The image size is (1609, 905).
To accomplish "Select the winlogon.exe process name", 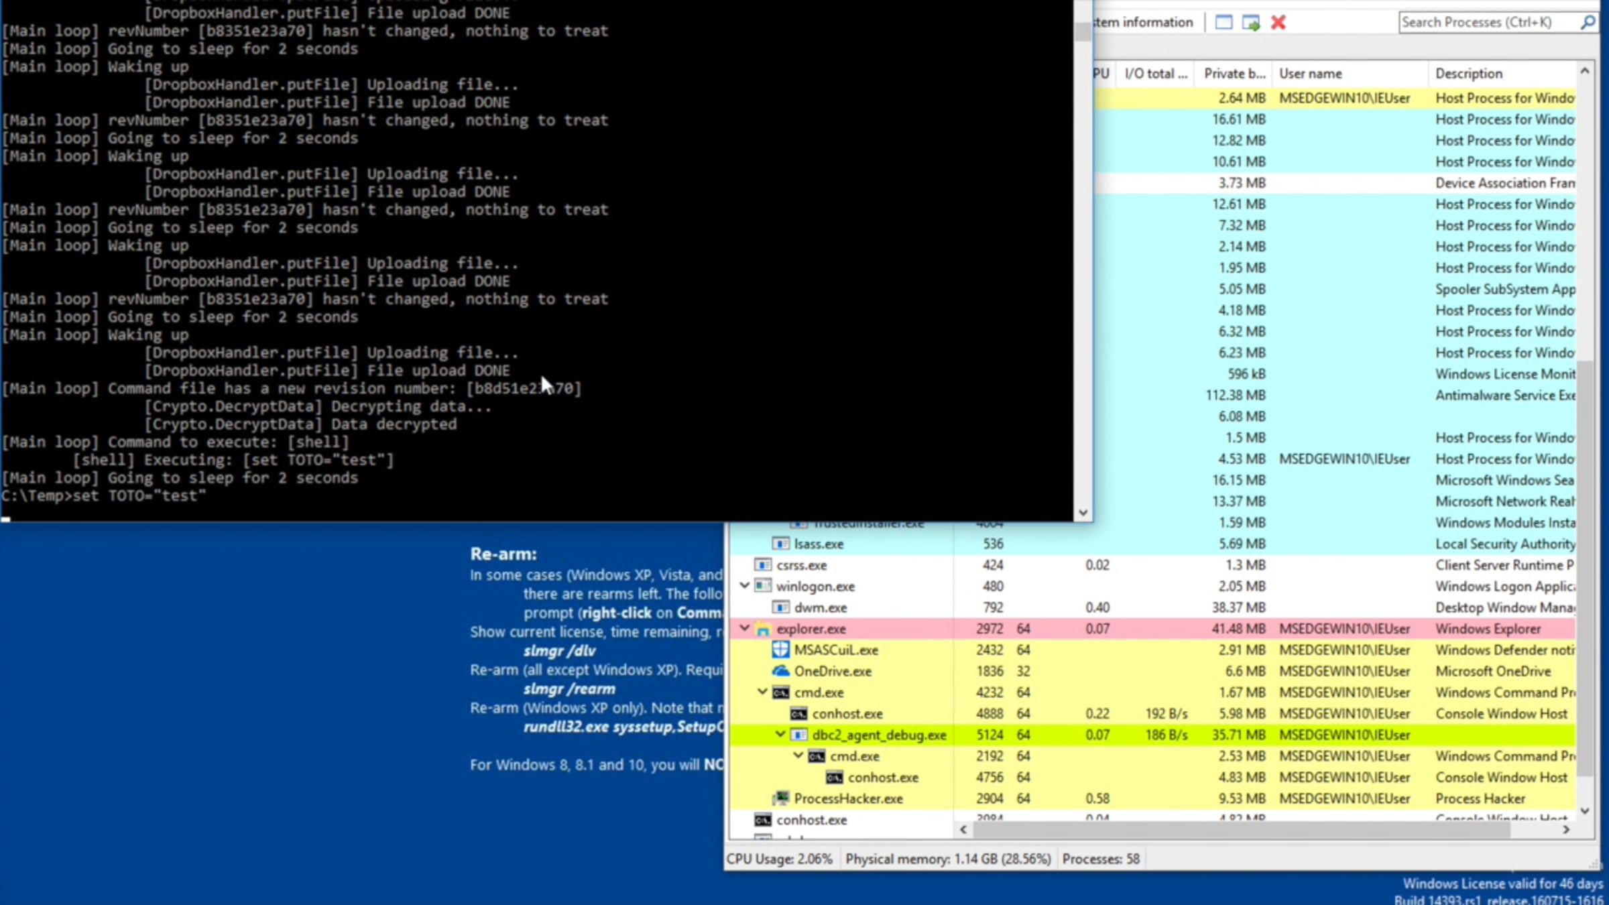I will (815, 586).
